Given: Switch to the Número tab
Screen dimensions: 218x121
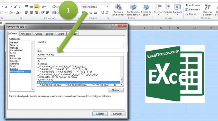Looking at the screenshot, I should tap(13, 34).
